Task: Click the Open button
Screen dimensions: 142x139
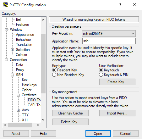Action: 98,134
